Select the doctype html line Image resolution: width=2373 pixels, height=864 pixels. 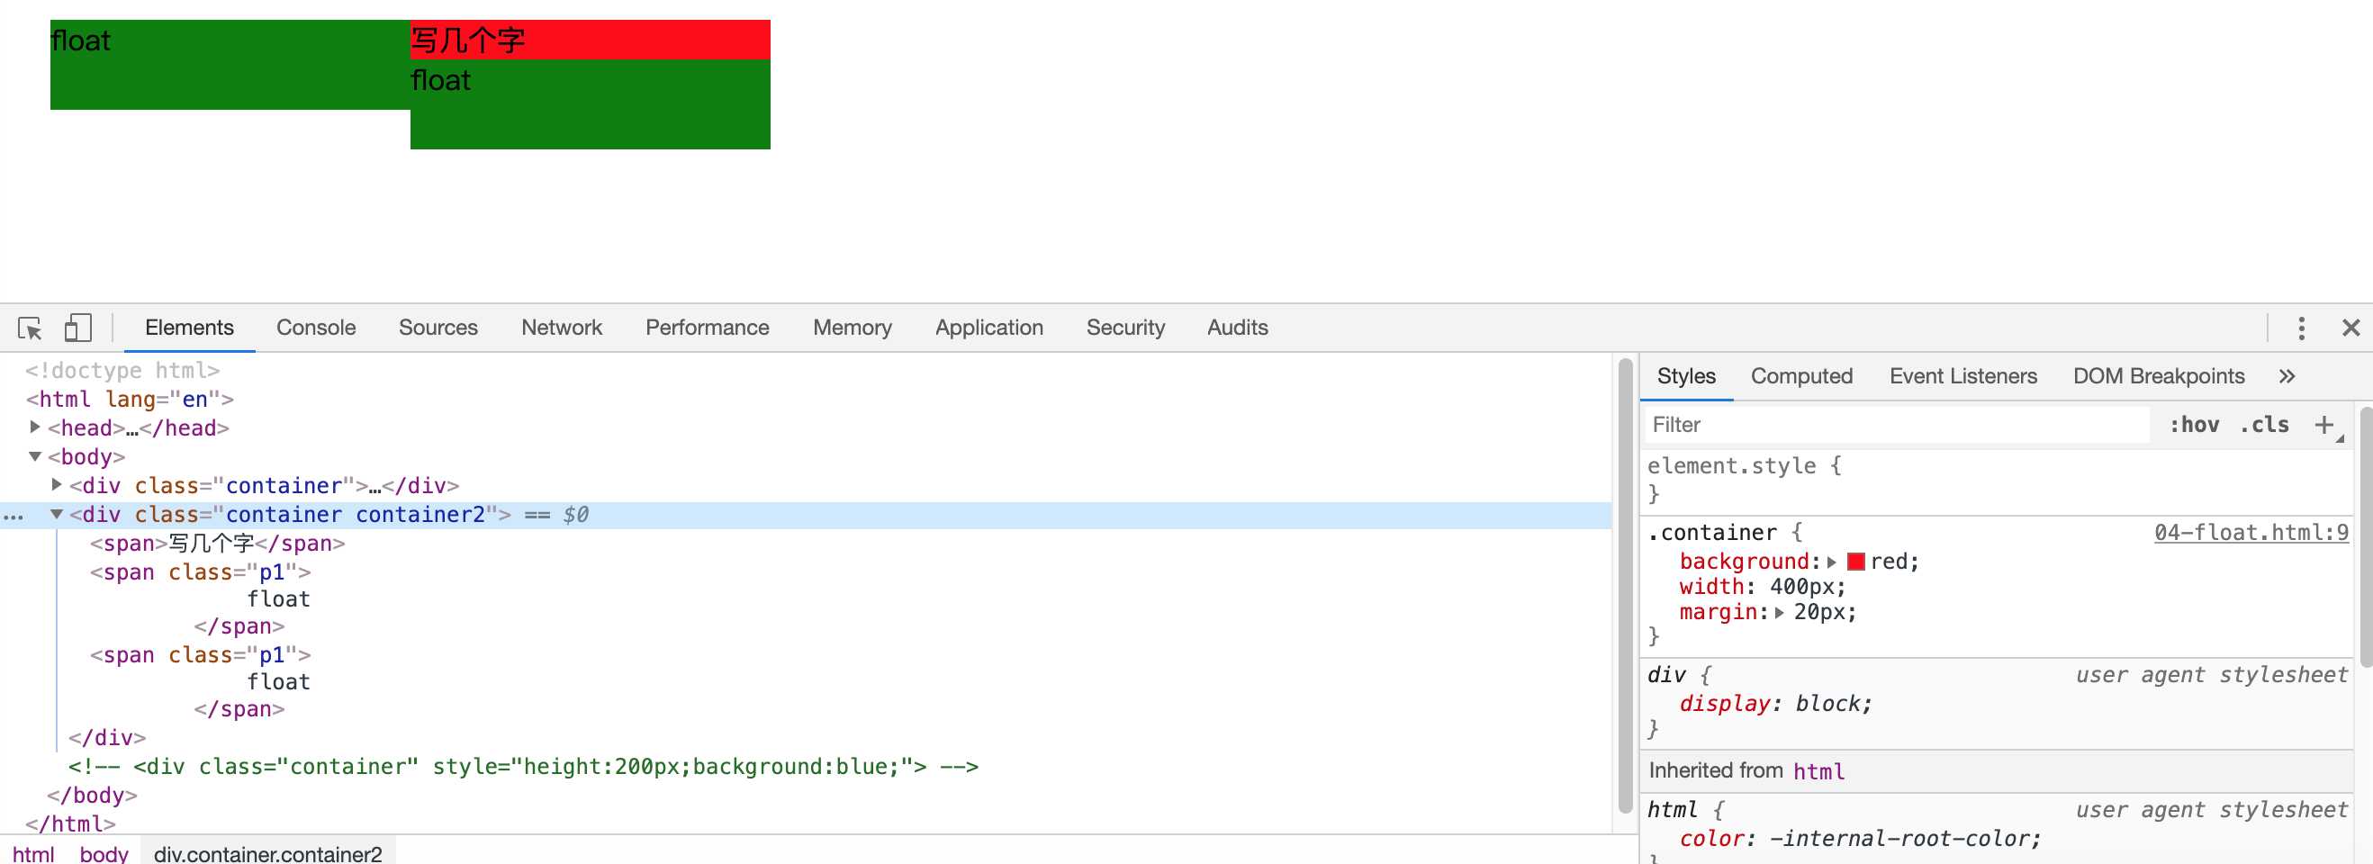pyautogui.click(x=122, y=370)
